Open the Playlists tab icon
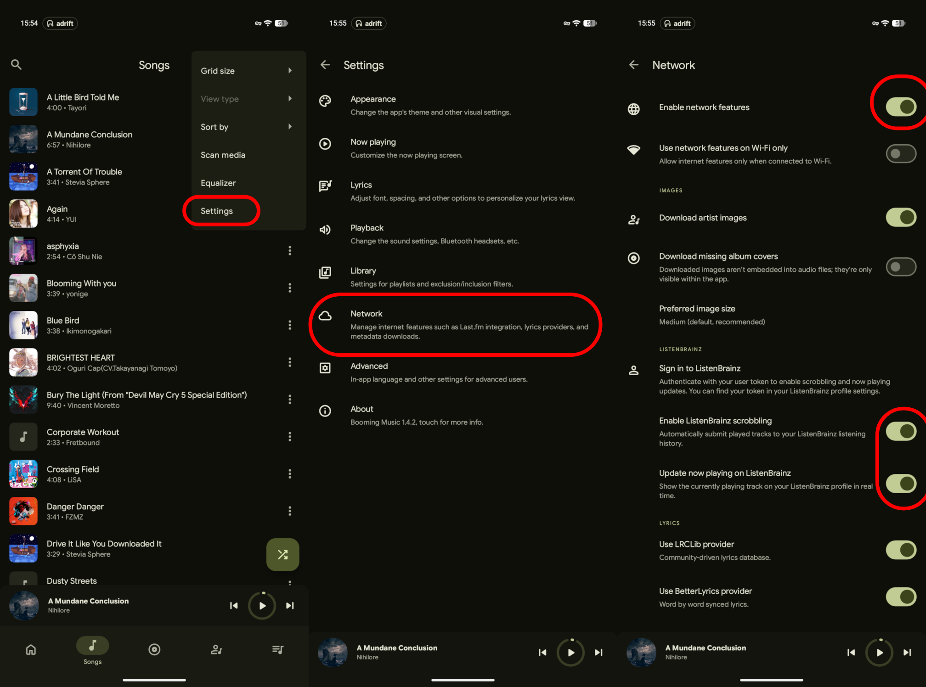Screen dimensions: 926x687 pos(278,649)
